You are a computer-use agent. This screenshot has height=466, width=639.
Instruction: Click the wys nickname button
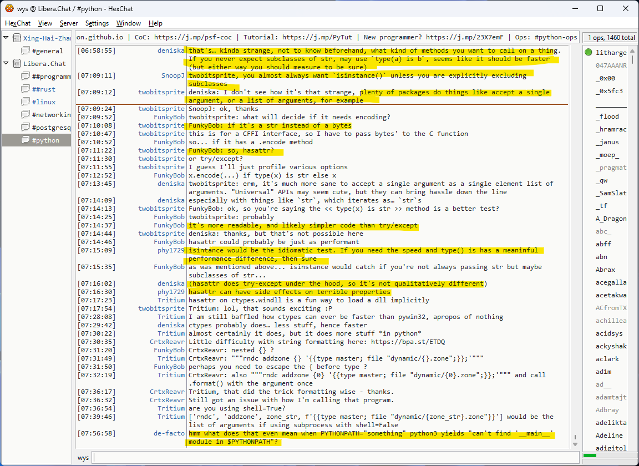tap(83, 458)
